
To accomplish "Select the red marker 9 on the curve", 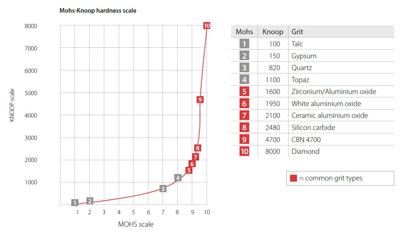I will 200,99.
